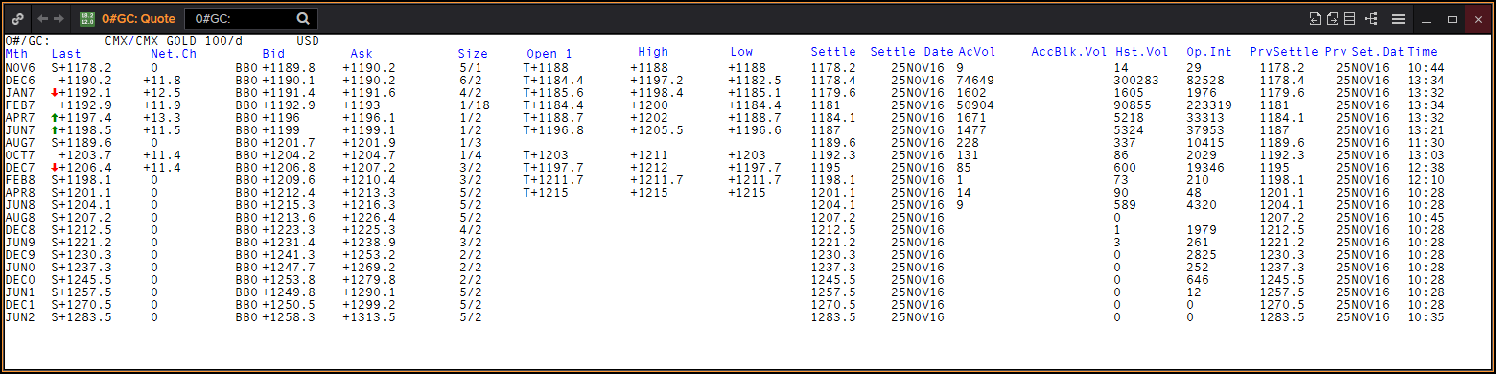
Task: Click the JUN7 high value +1205.5
Action: point(657,130)
